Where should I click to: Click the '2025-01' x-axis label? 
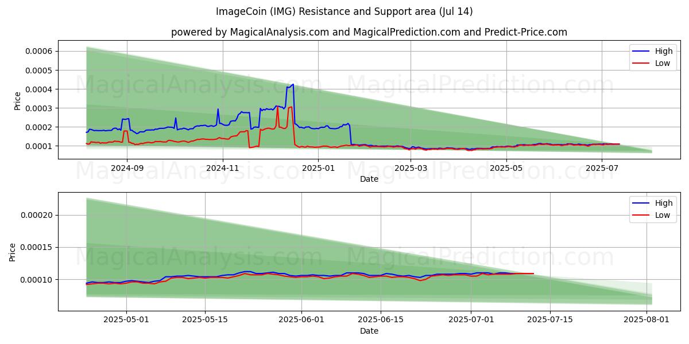pyautogui.click(x=318, y=169)
